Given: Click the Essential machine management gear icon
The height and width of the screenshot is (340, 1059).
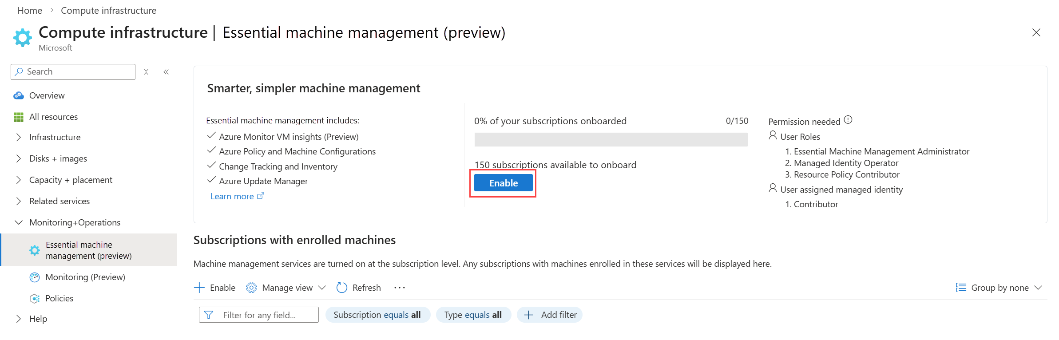Looking at the screenshot, I should pos(35,250).
